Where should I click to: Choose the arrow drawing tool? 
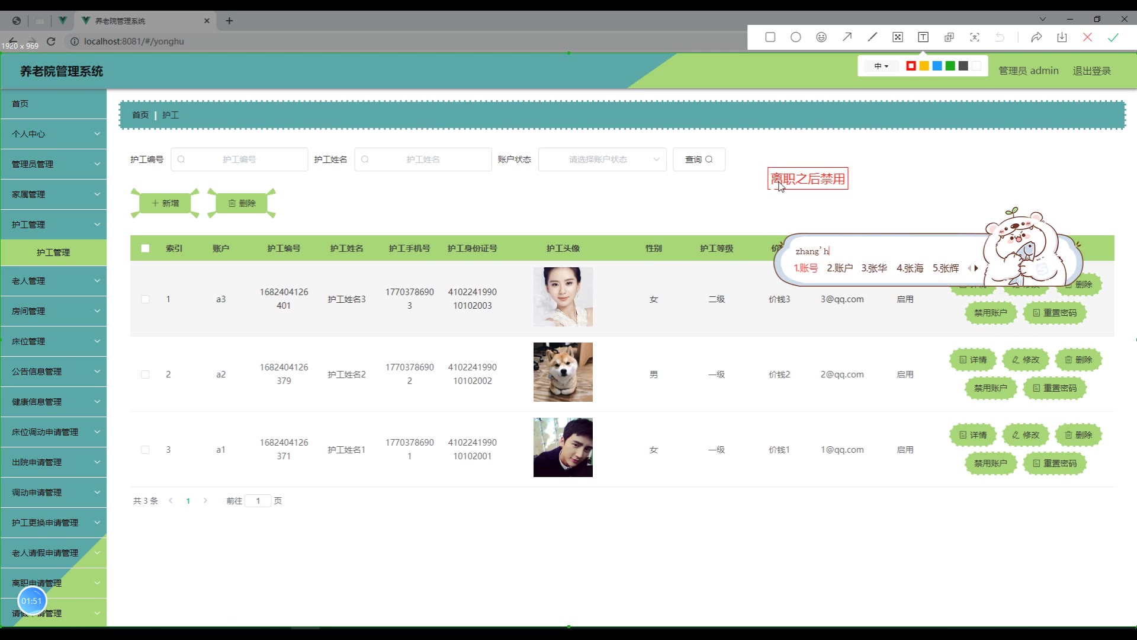tap(847, 37)
